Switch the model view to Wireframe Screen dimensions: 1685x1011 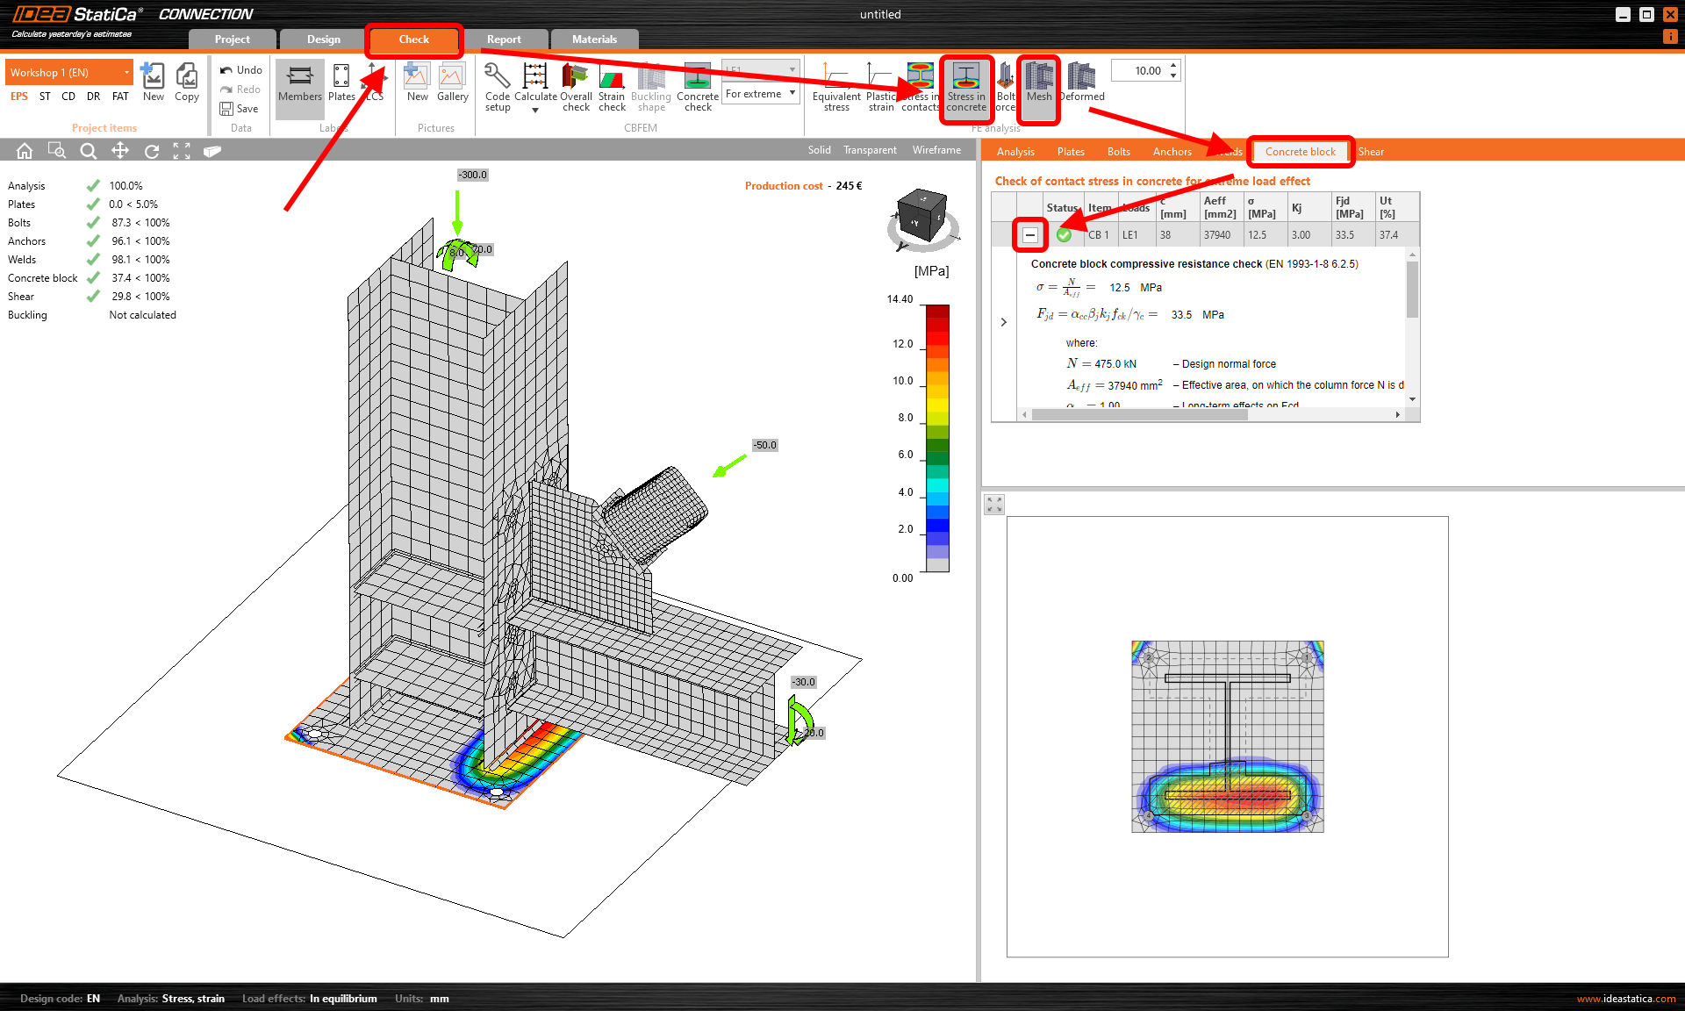tap(936, 150)
